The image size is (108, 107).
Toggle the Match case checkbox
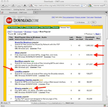(x=65, y=103)
